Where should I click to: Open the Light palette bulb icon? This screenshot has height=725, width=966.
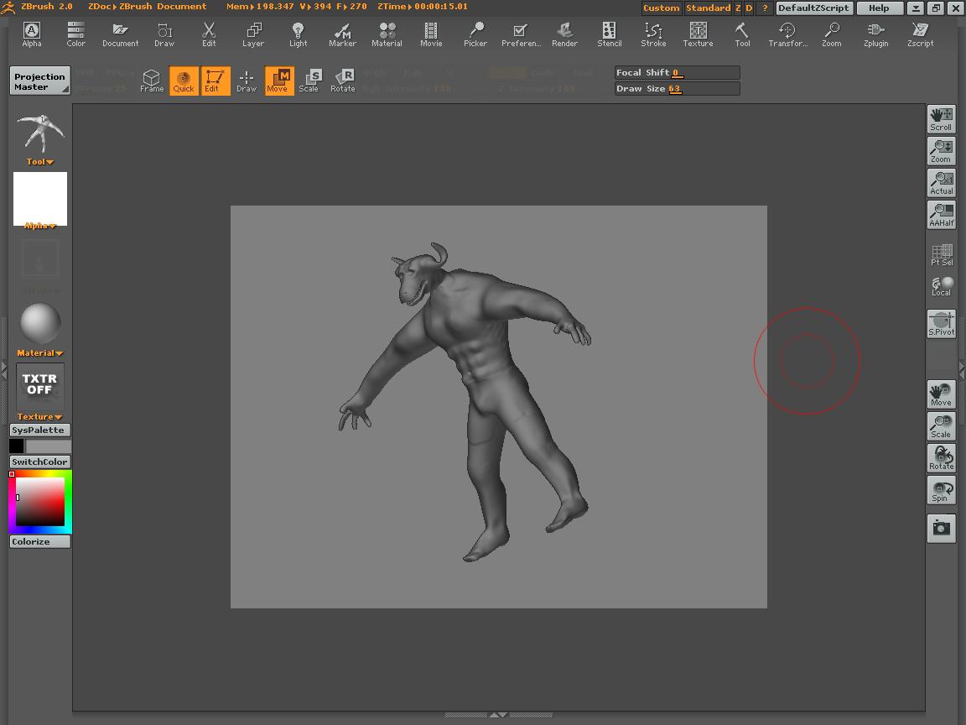(299, 34)
